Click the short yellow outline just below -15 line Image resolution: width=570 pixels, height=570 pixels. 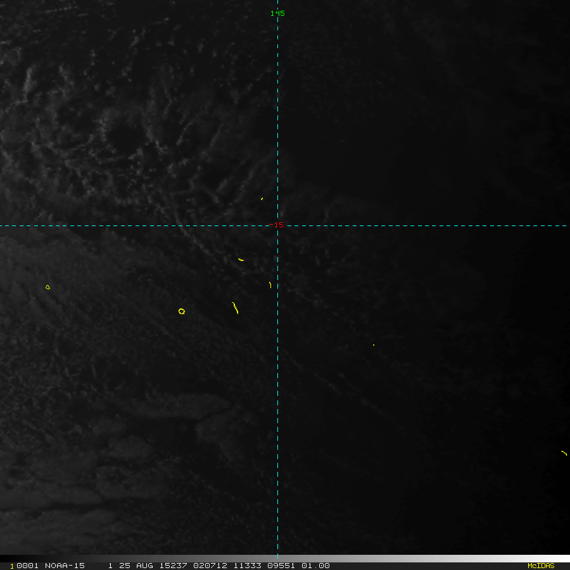click(241, 260)
